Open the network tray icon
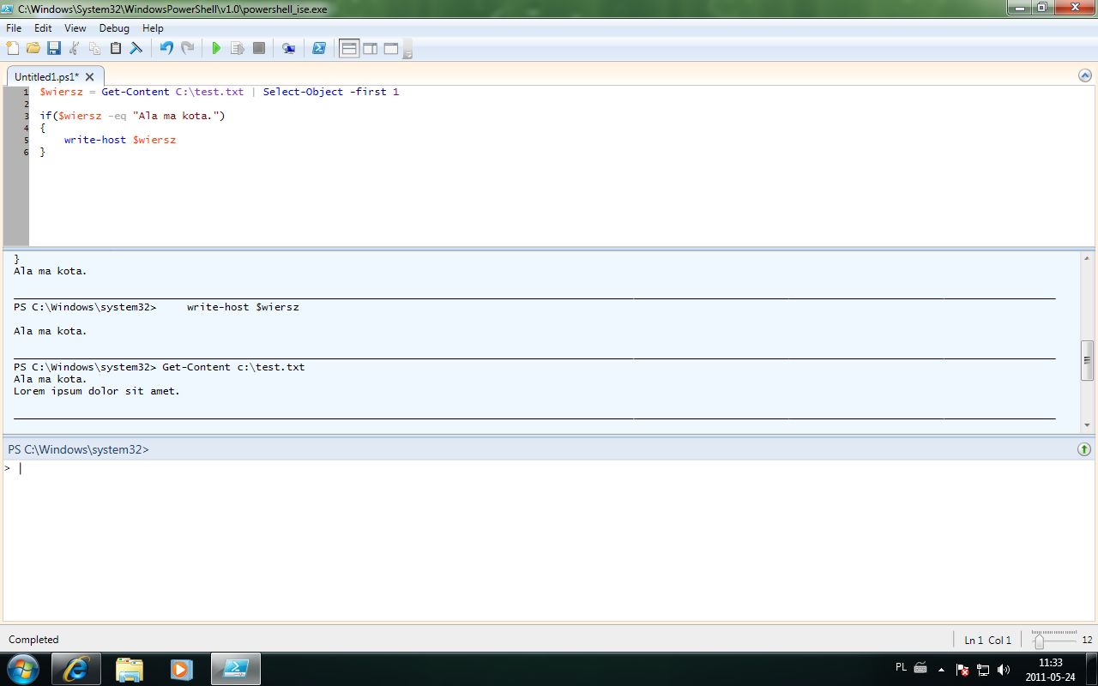The width and height of the screenshot is (1098, 686). (x=983, y=669)
